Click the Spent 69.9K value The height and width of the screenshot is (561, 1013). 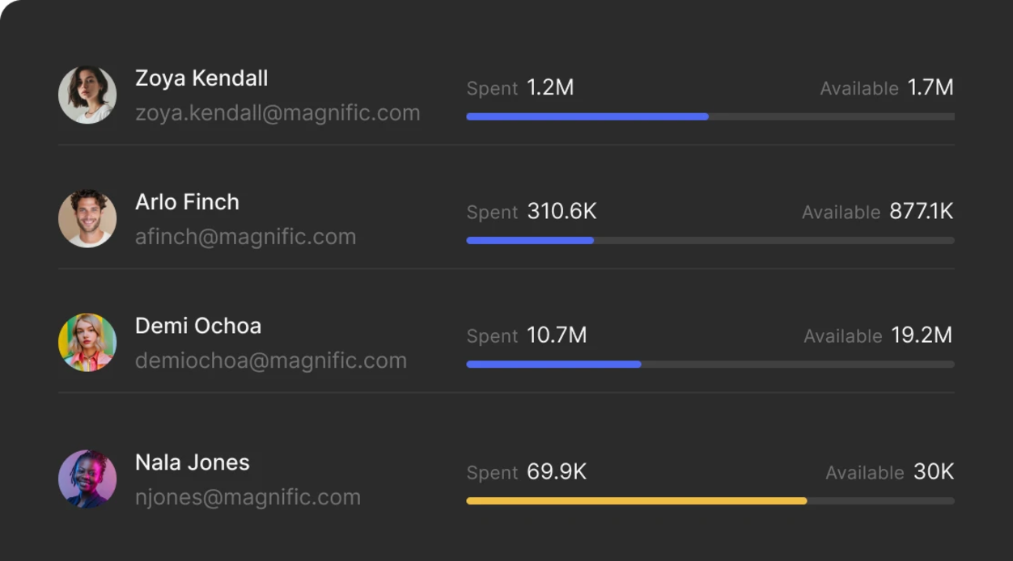557,472
